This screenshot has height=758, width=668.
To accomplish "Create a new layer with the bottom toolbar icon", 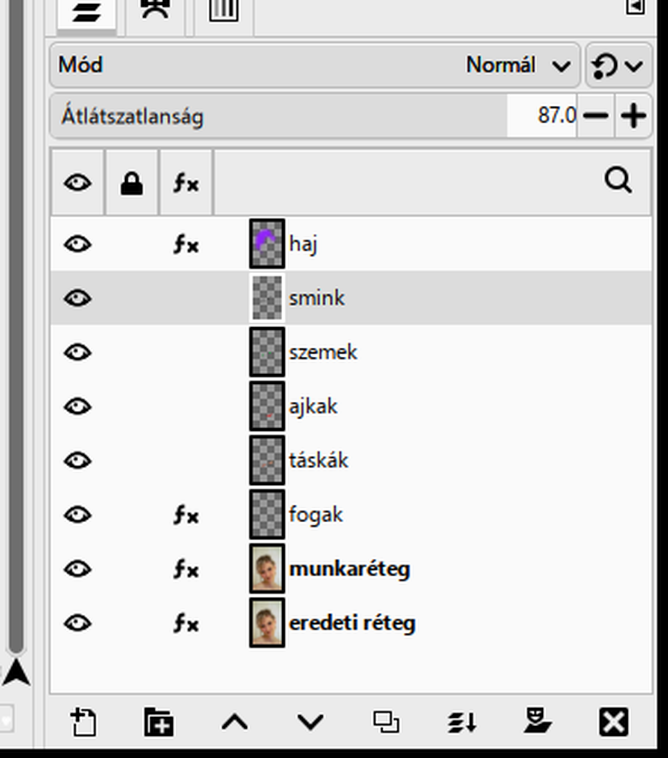I will (83, 721).
